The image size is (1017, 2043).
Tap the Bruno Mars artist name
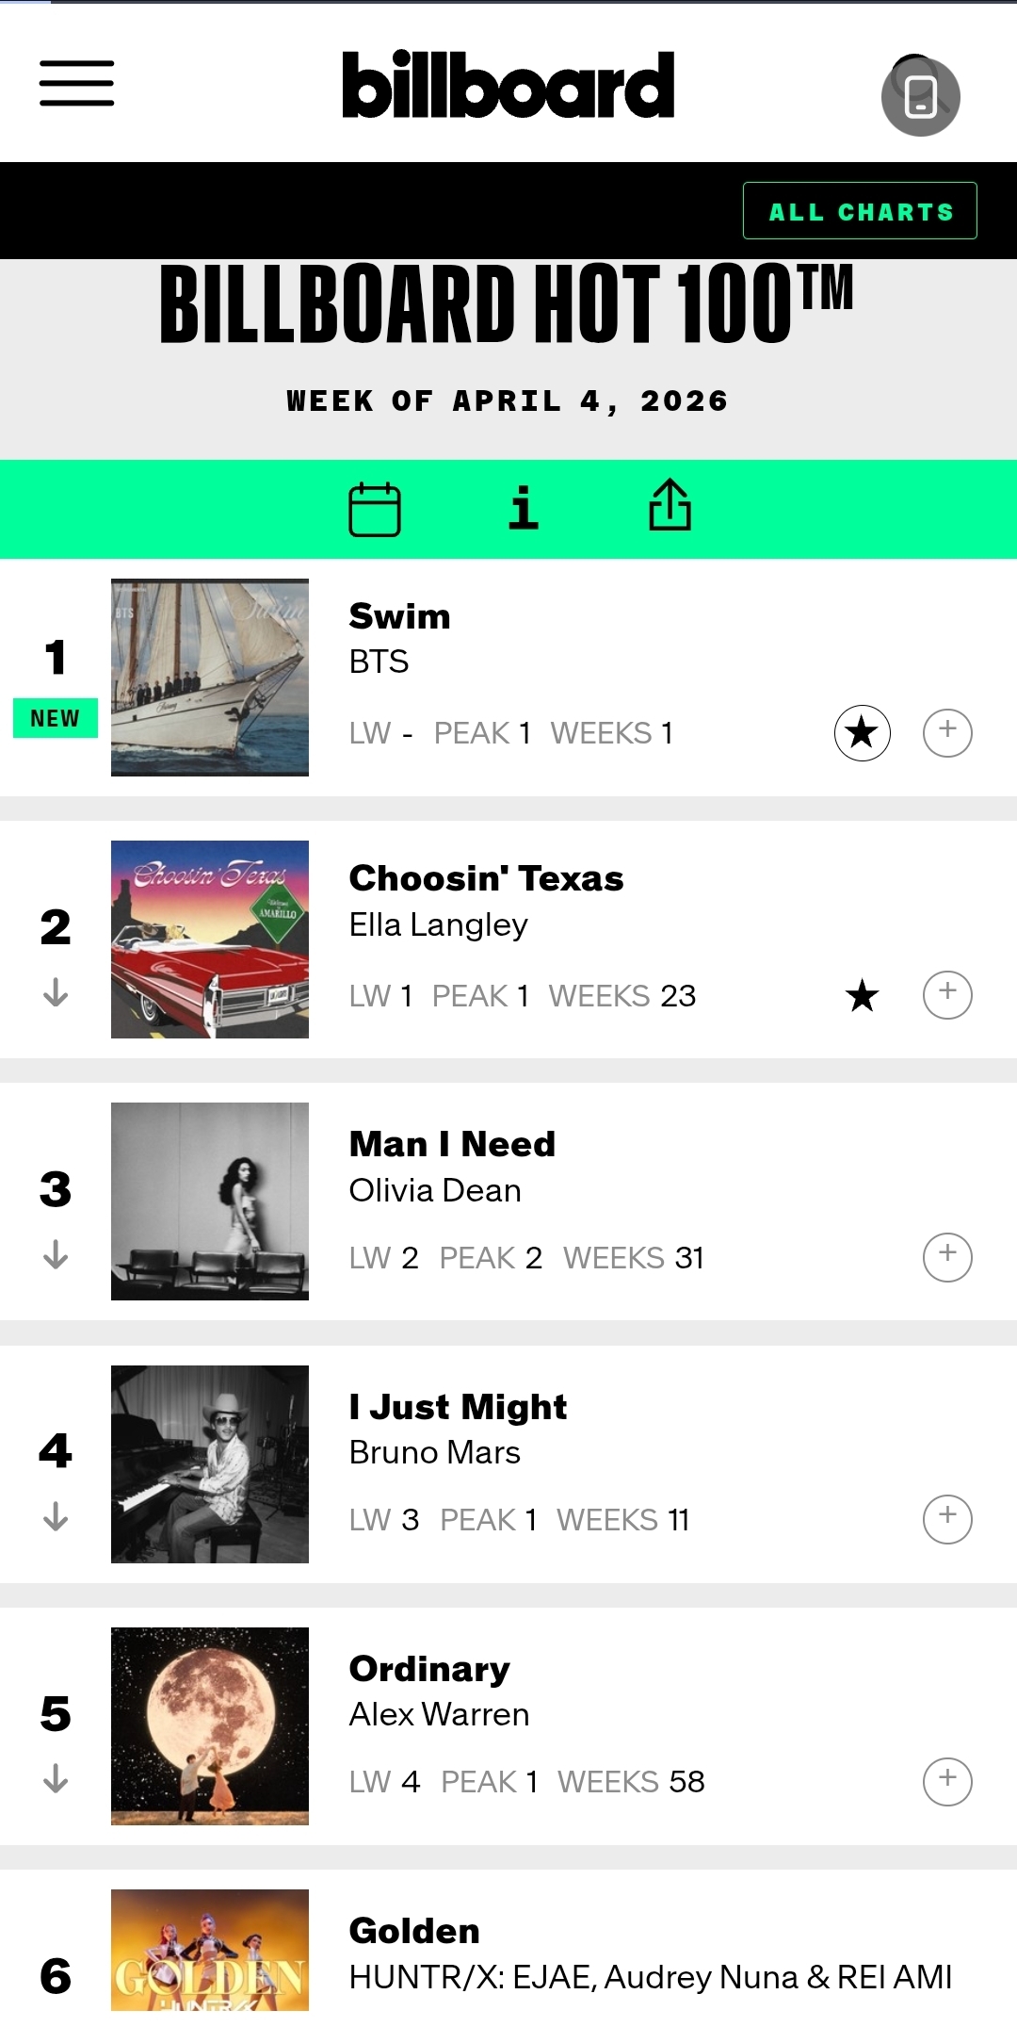[434, 1452]
